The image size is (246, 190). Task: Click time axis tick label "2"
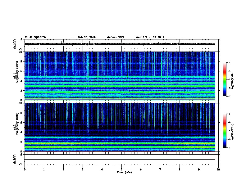[63, 170]
